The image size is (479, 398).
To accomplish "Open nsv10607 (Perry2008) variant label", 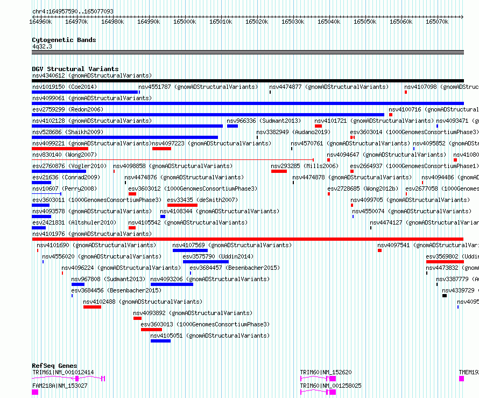I will click(65, 188).
